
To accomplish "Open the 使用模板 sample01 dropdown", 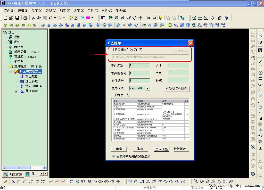I will pos(147,88).
